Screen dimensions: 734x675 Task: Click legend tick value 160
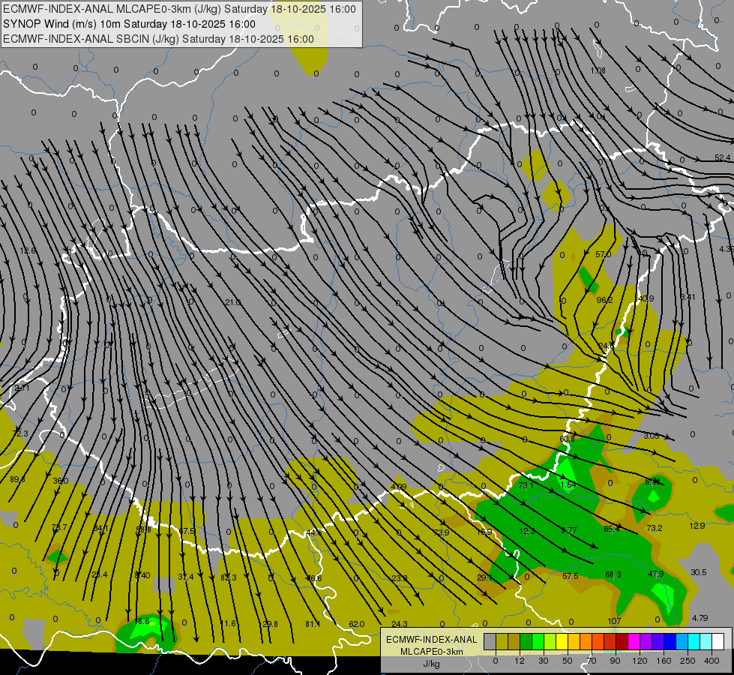pos(664,661)
